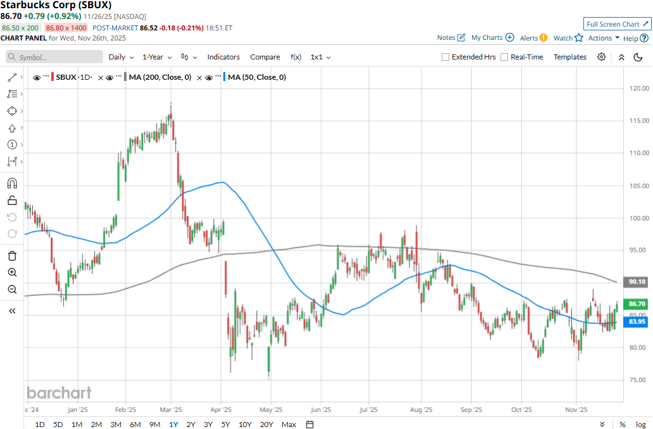
Task: Zoom out on the chart
Action: (12, 290)
